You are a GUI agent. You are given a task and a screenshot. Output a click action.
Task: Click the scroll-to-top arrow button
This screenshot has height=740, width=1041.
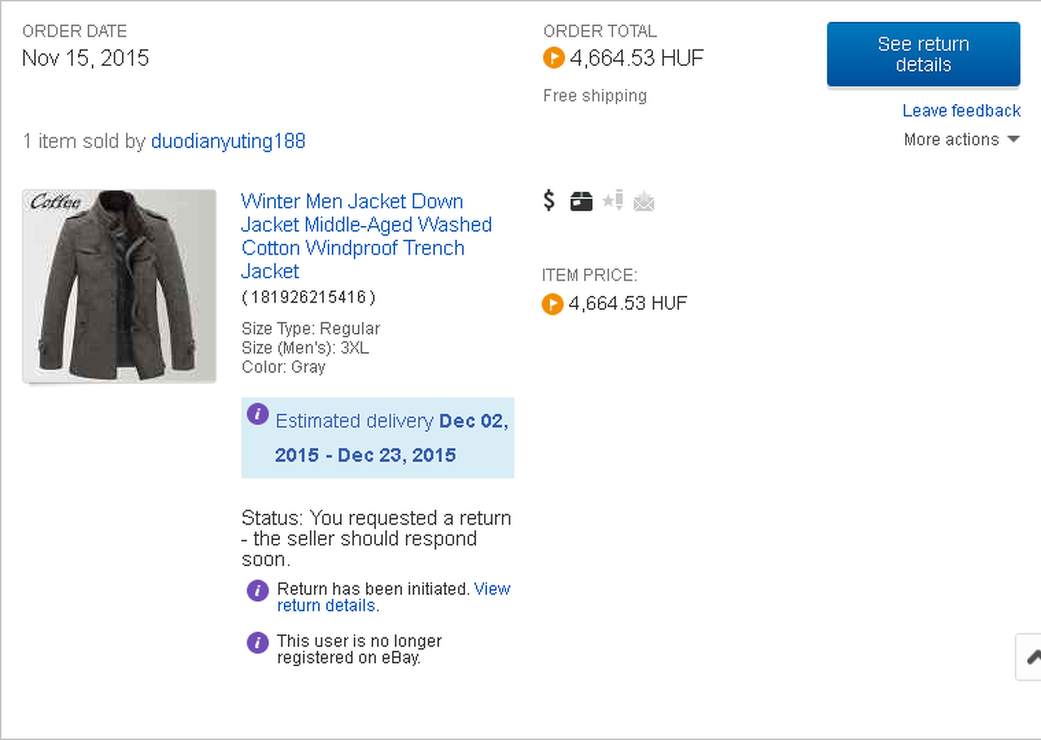click(x=1031, y=657)
